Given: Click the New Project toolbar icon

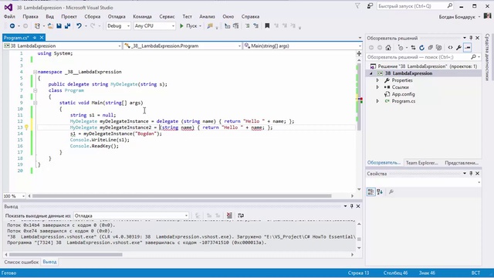Looking at the screenshot, I should [37, 25].
